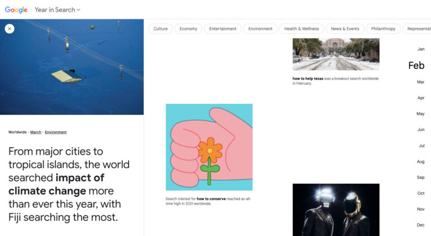Jump to Jul in the month timeline

[421, 146]
